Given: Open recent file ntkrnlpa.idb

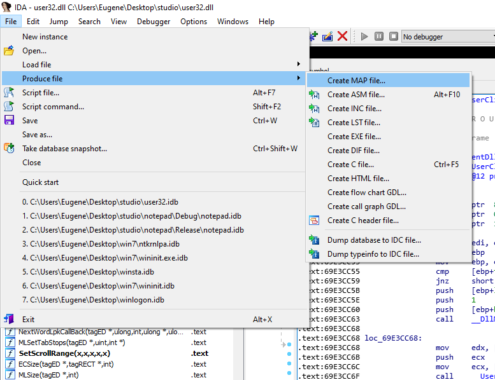Looking at the screenshot, I should [x=154, y=243].
